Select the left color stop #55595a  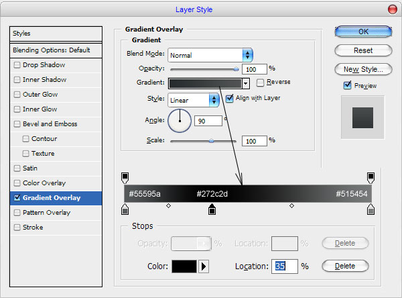(125, 211)
